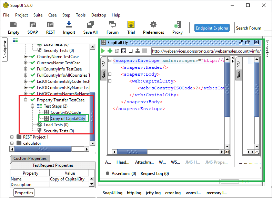Open the SoapUI log tab

pyautogui.click(x=112, y=193)
